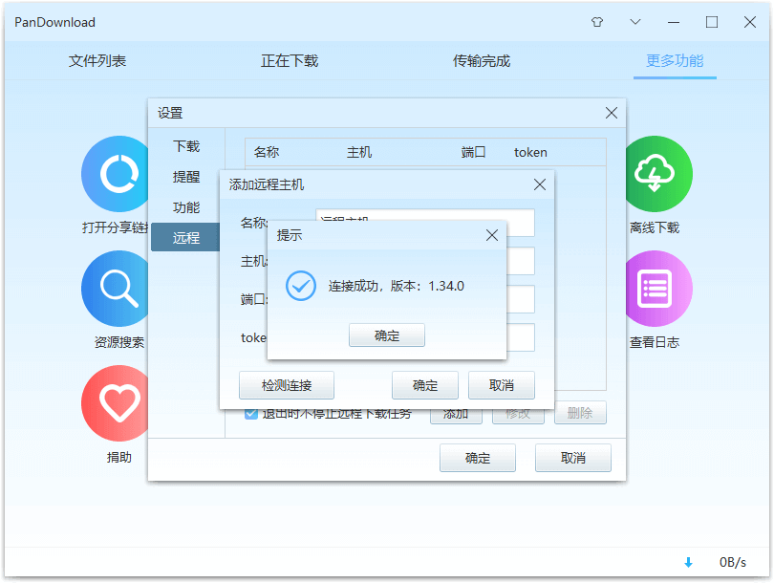Close the 添加远程主机 dialog
The image size is (774, 583).
pyautogui.click(x=540, y=184)
